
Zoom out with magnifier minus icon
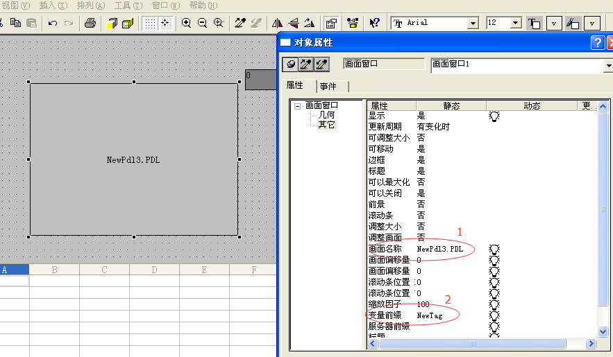click(x=202, y=23)
